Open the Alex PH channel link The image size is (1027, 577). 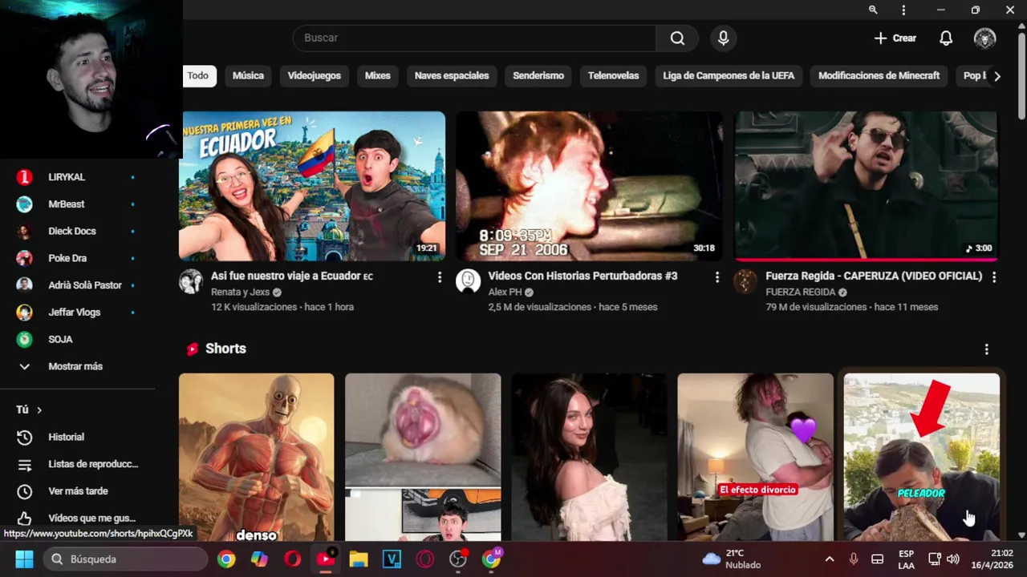pyautogui.click(x=507, y=293)
